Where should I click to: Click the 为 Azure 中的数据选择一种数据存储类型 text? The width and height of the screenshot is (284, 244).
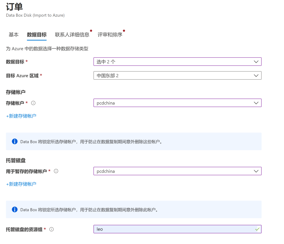(x=47, y=49)
